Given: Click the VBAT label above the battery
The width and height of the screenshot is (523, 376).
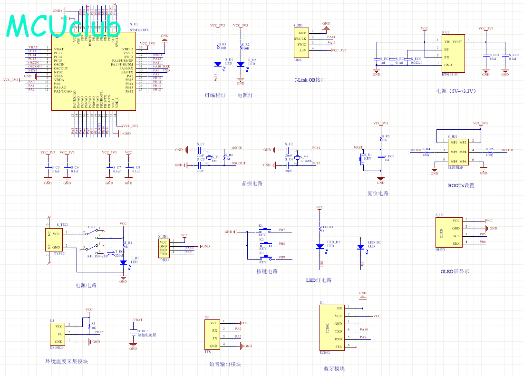Looking at the screenshot, I should pos(138,319).
